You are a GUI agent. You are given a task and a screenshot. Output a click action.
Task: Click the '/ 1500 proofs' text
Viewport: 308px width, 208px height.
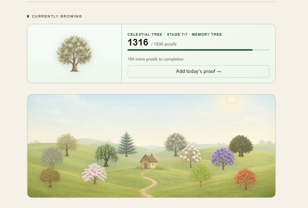pyautogui.click(x=164, y=44)
